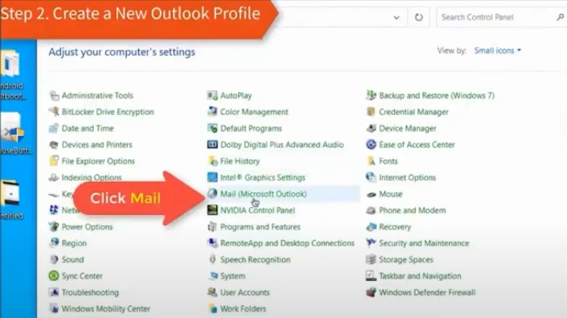567x318 pixels.
Task: Open the Default Programs icon
Action: coord(212,128)
